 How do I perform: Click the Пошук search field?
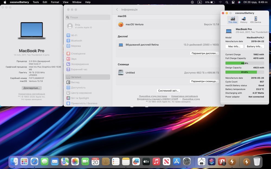click(x=88, y=17)
